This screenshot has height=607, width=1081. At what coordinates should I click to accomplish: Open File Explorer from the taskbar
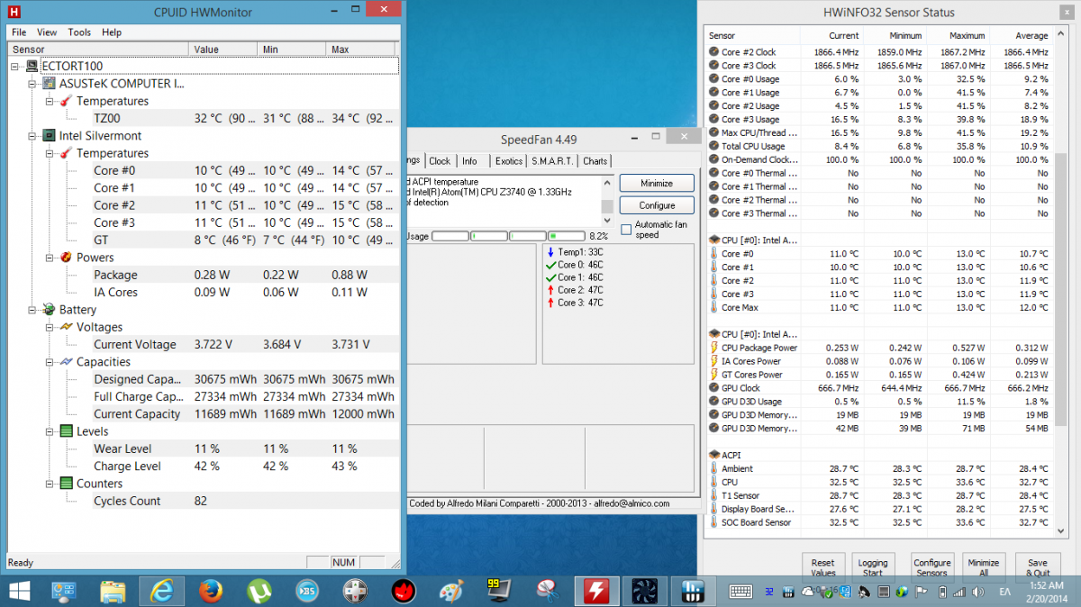(x=114, y=591)
